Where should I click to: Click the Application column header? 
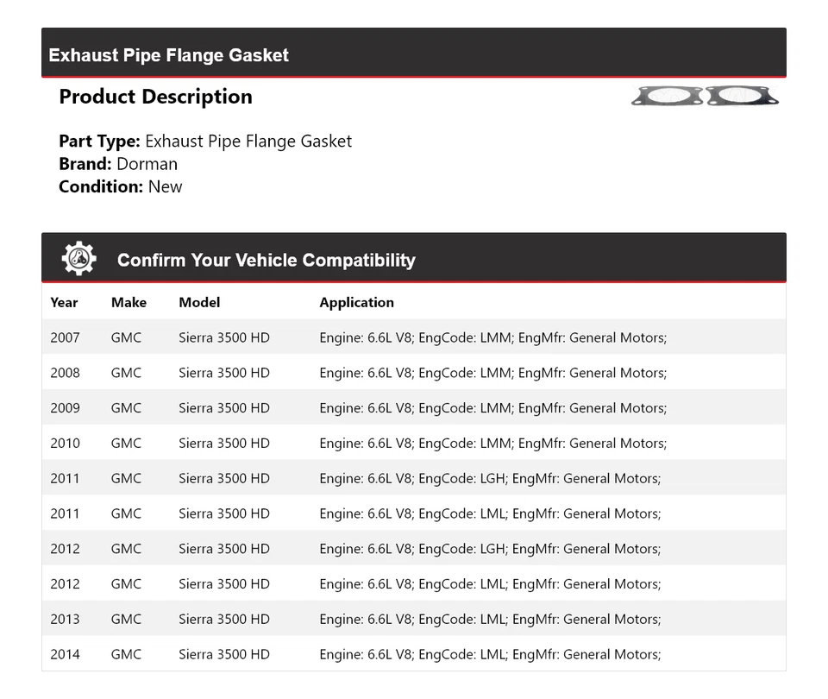pyautogui.click(x=356, y=302)
